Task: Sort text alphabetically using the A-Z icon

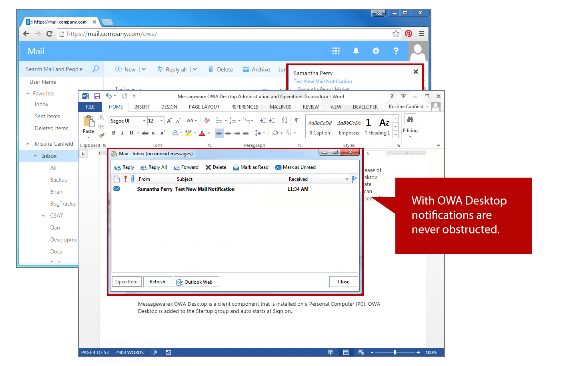Action: tap(285, 120)
